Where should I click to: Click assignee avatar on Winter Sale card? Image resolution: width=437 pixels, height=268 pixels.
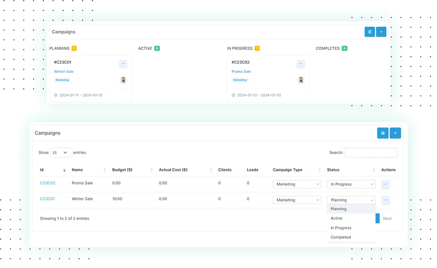pyautogui.click(x=123, y=80)
